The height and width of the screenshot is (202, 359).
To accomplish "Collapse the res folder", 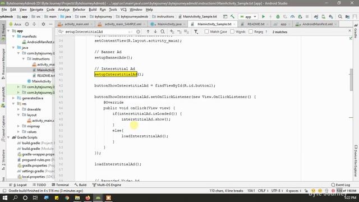I will 13,103.
